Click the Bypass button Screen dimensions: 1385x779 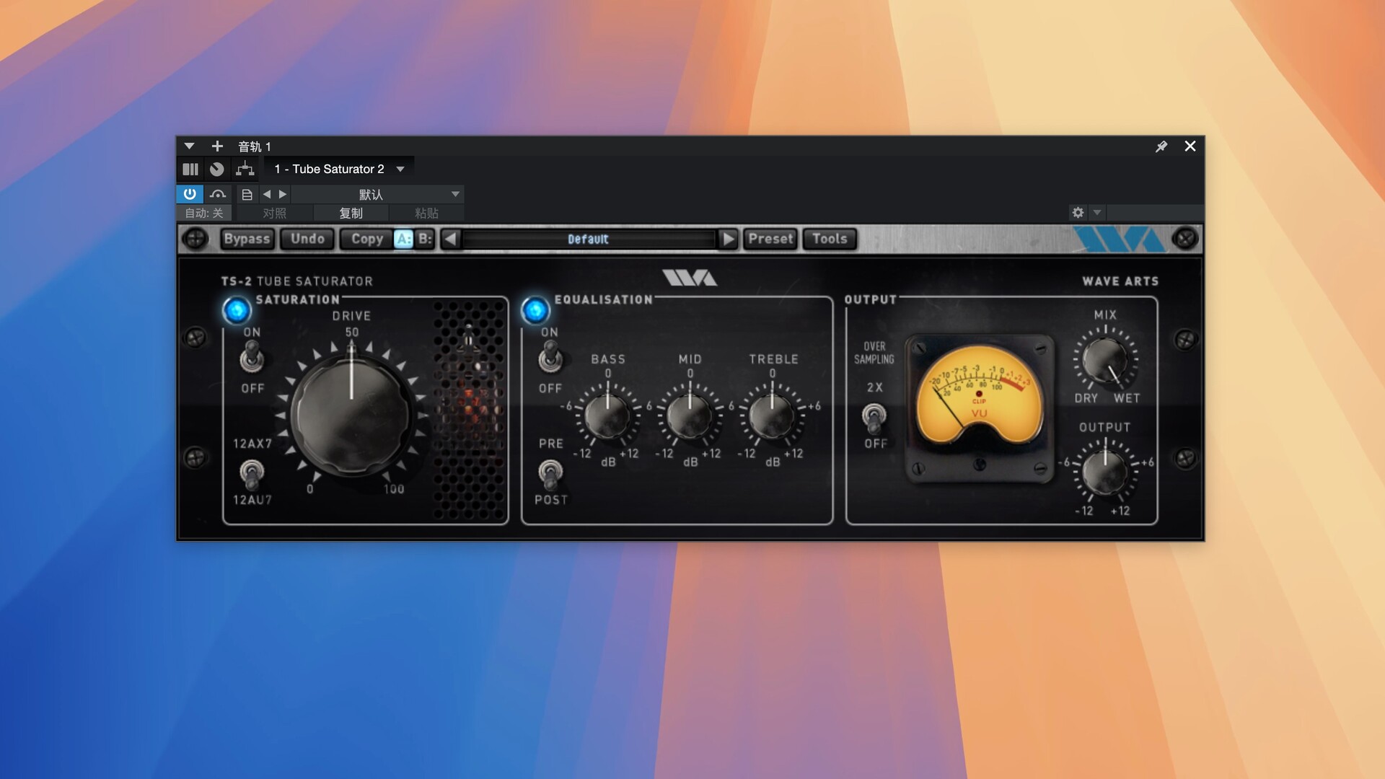tap(247, 239)
